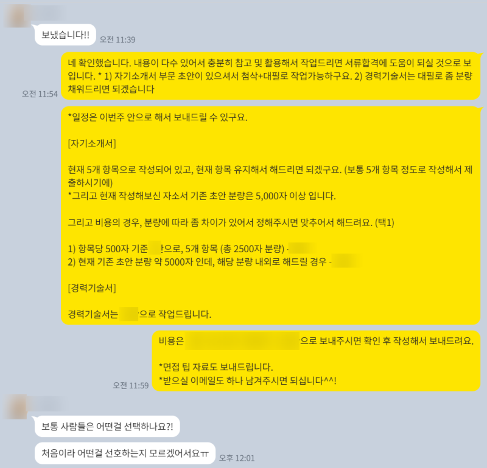Select the '보통 사람들은 어떤걸 선택하나요?!' bubble

click(107, 427)
